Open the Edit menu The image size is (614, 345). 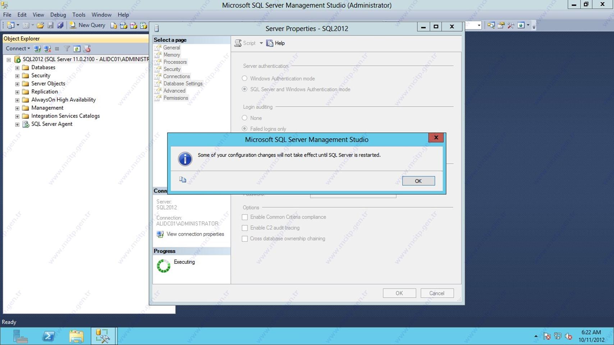click(22, 15)
